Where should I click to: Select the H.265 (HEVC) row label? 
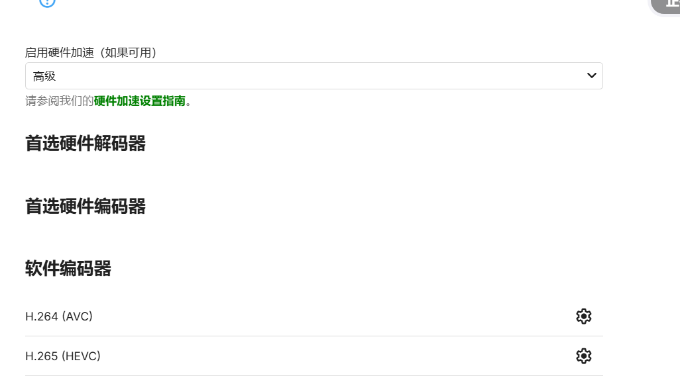[x=63, y=356]
